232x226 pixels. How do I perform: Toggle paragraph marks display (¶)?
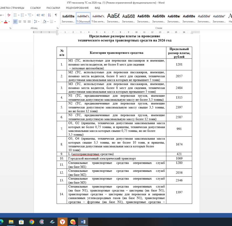[56, 15]
